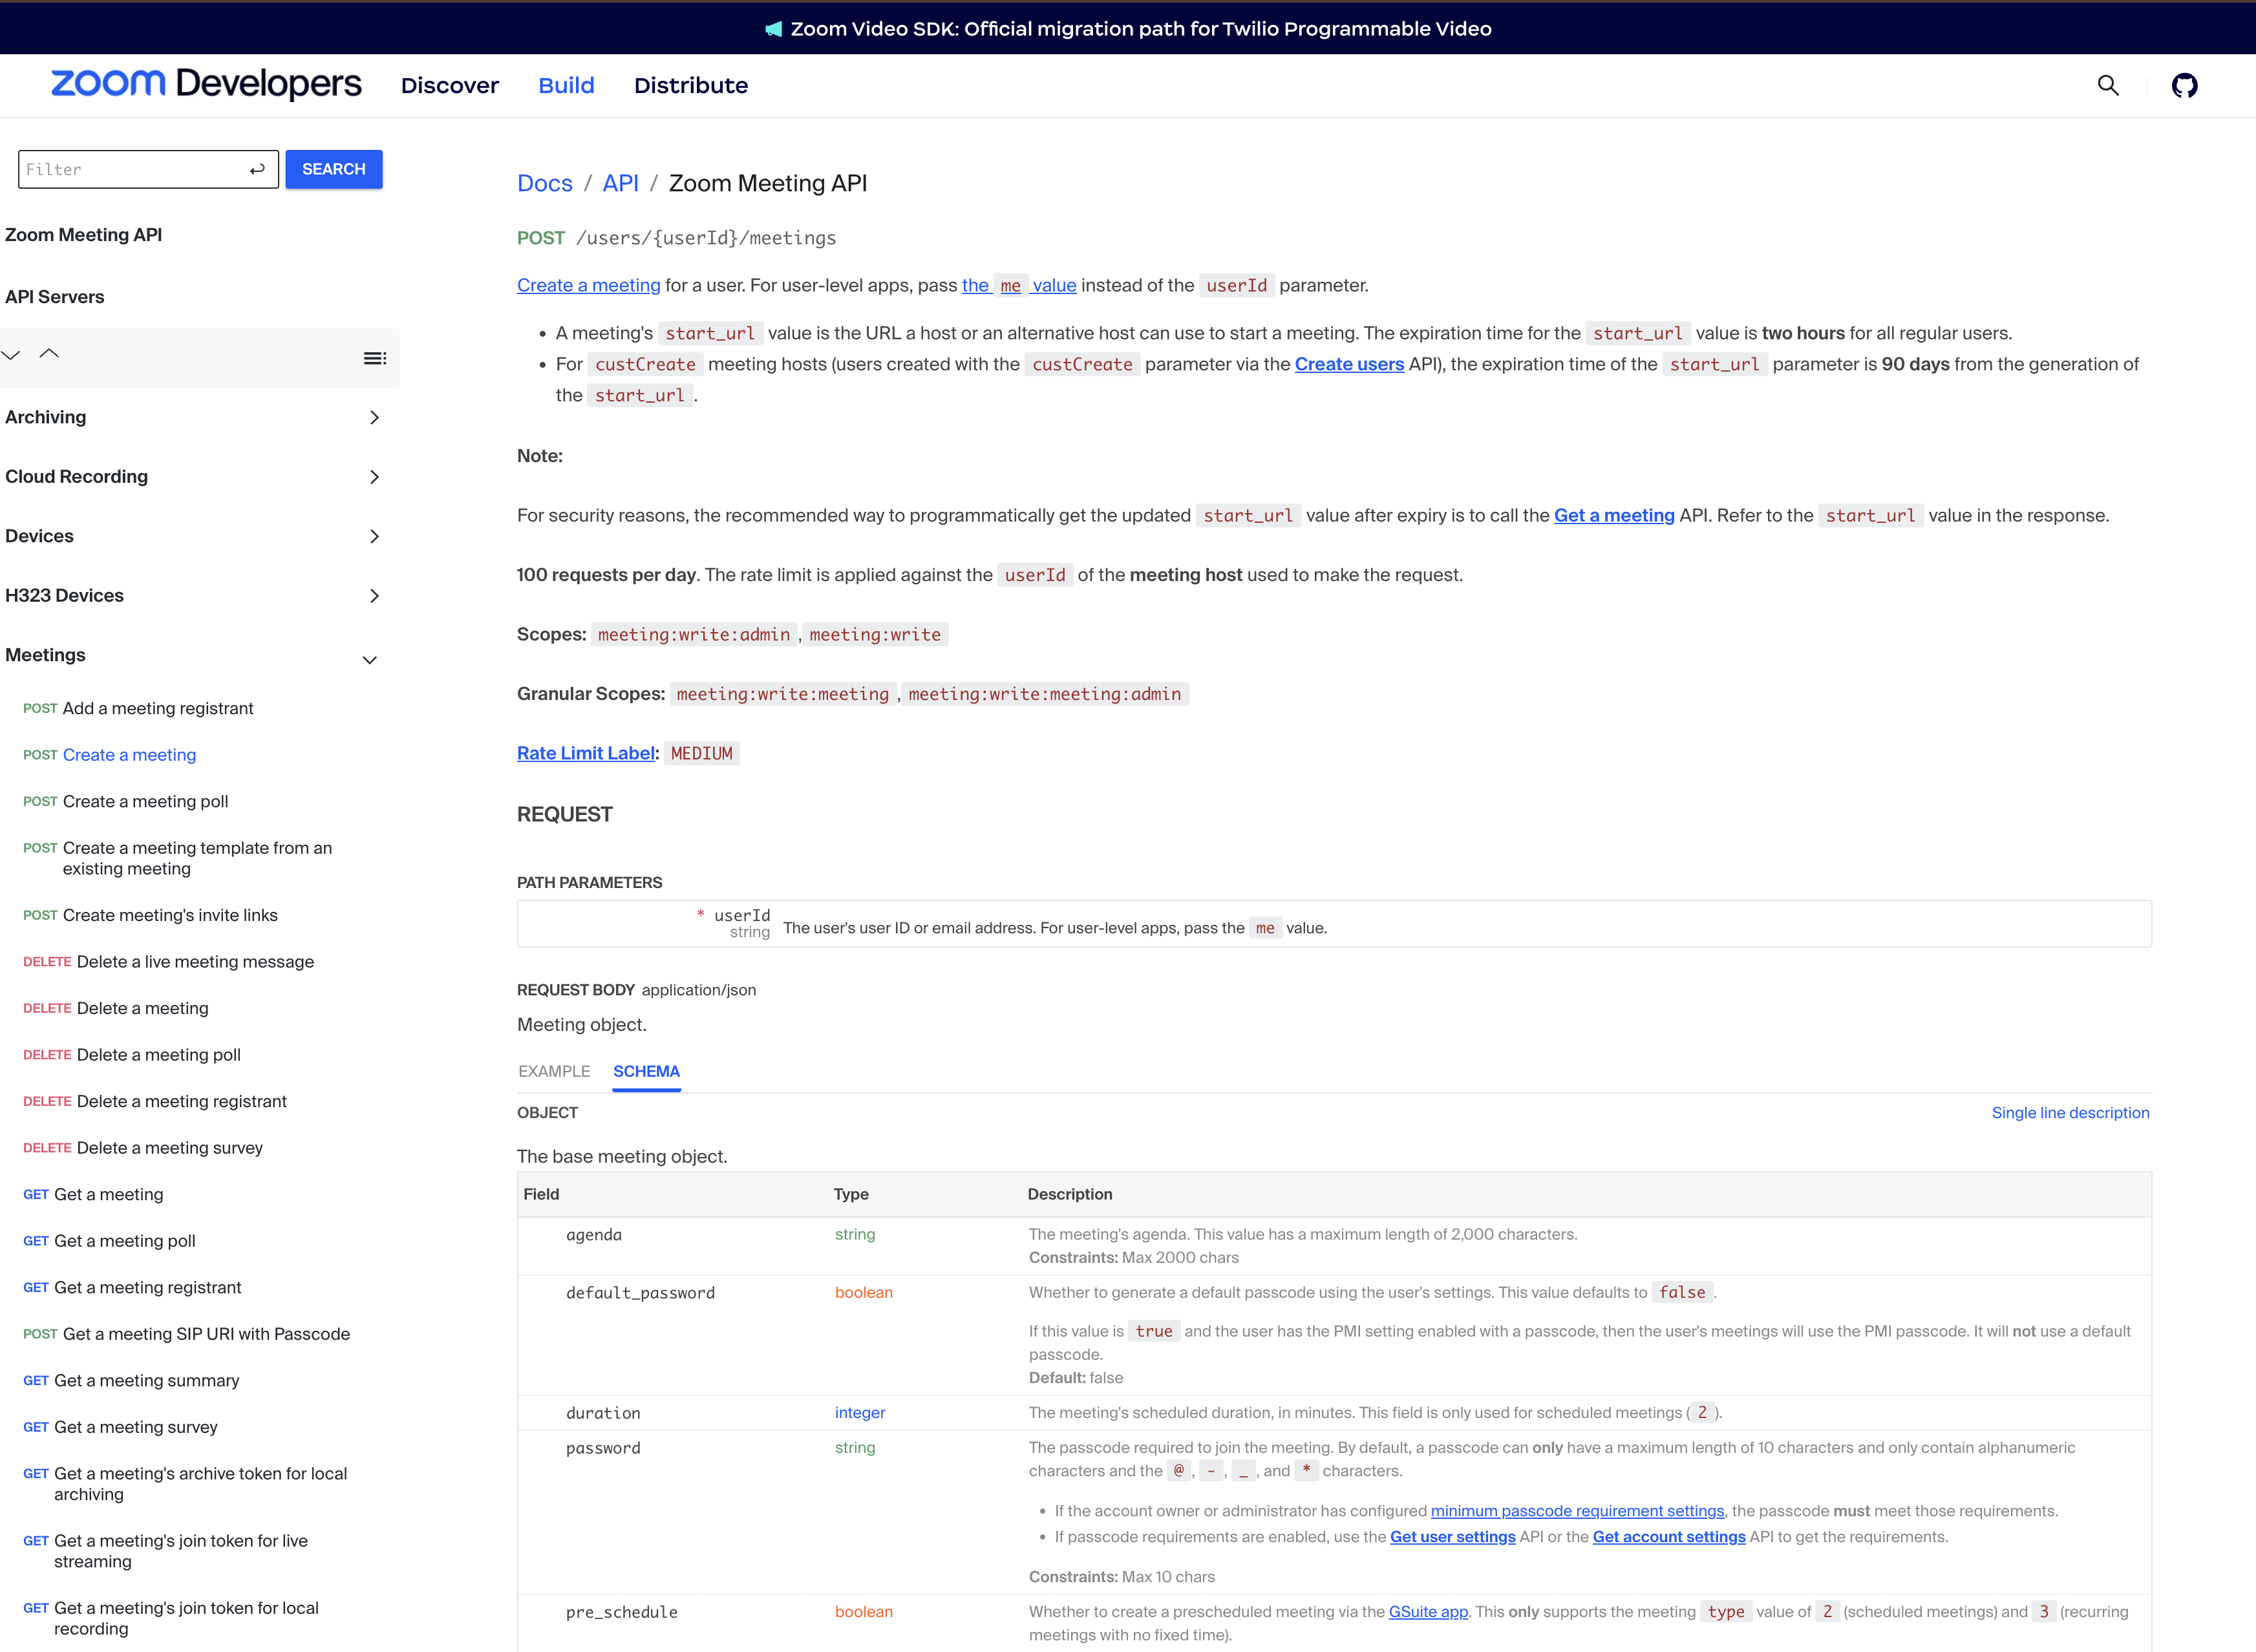Click the meeting:write:admin scope code

(x=694, y=634)
